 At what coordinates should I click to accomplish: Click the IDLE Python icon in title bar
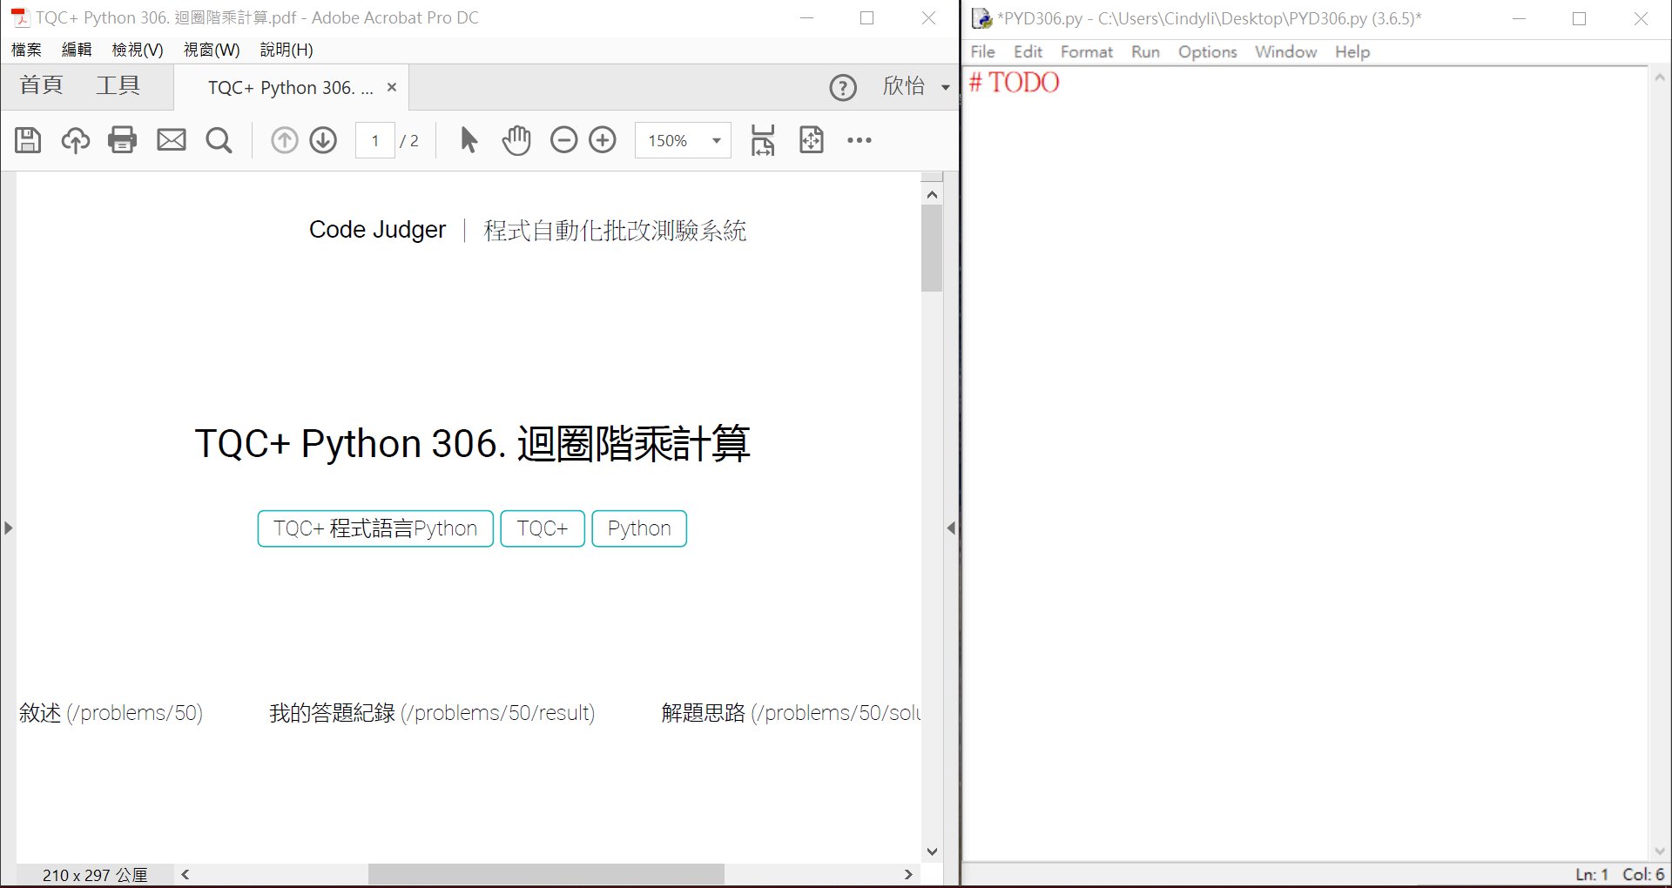coord(982,18)
